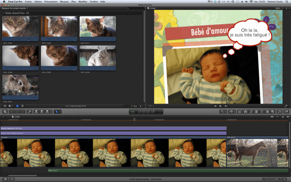This screenshot has width=291, height=182.
Task: Switch browser to filmstrip view
Action: click(18, 106)
